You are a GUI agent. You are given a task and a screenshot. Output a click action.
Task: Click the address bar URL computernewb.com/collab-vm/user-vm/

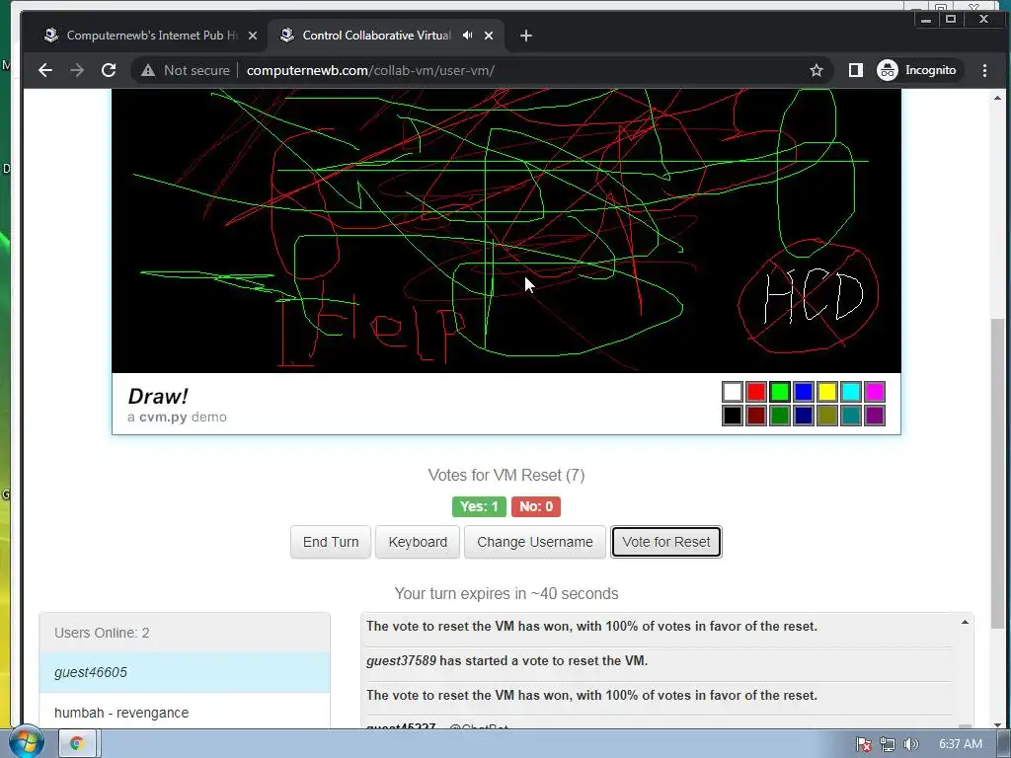pyautogui.click(x=370, y=70)
